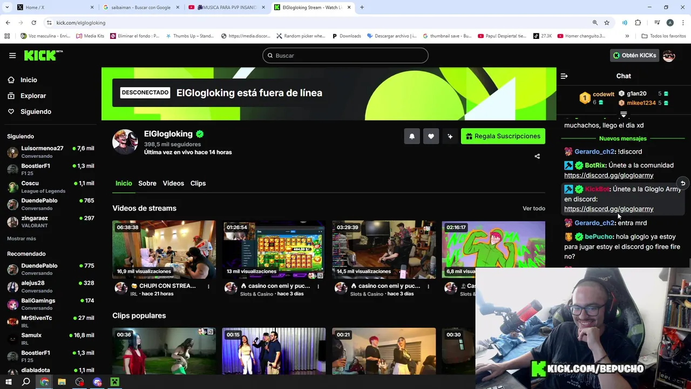This screenshot has height=389, width=691.
Task: Click the KICK logo
Action: point(43,55)
